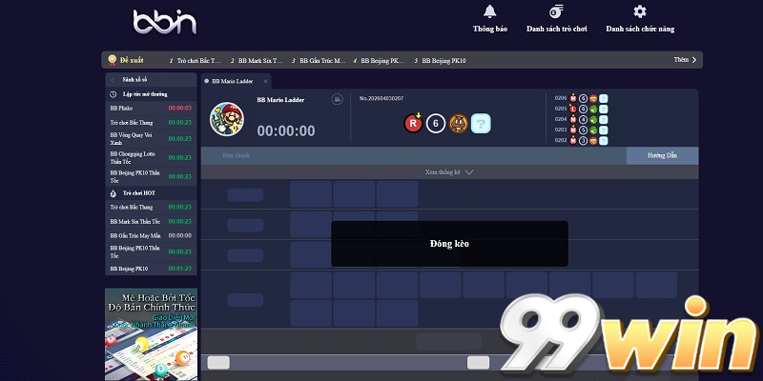Click the main 00:00:00 countdown timer
Viewport: 763px width, 381px height.
[286, 130]
